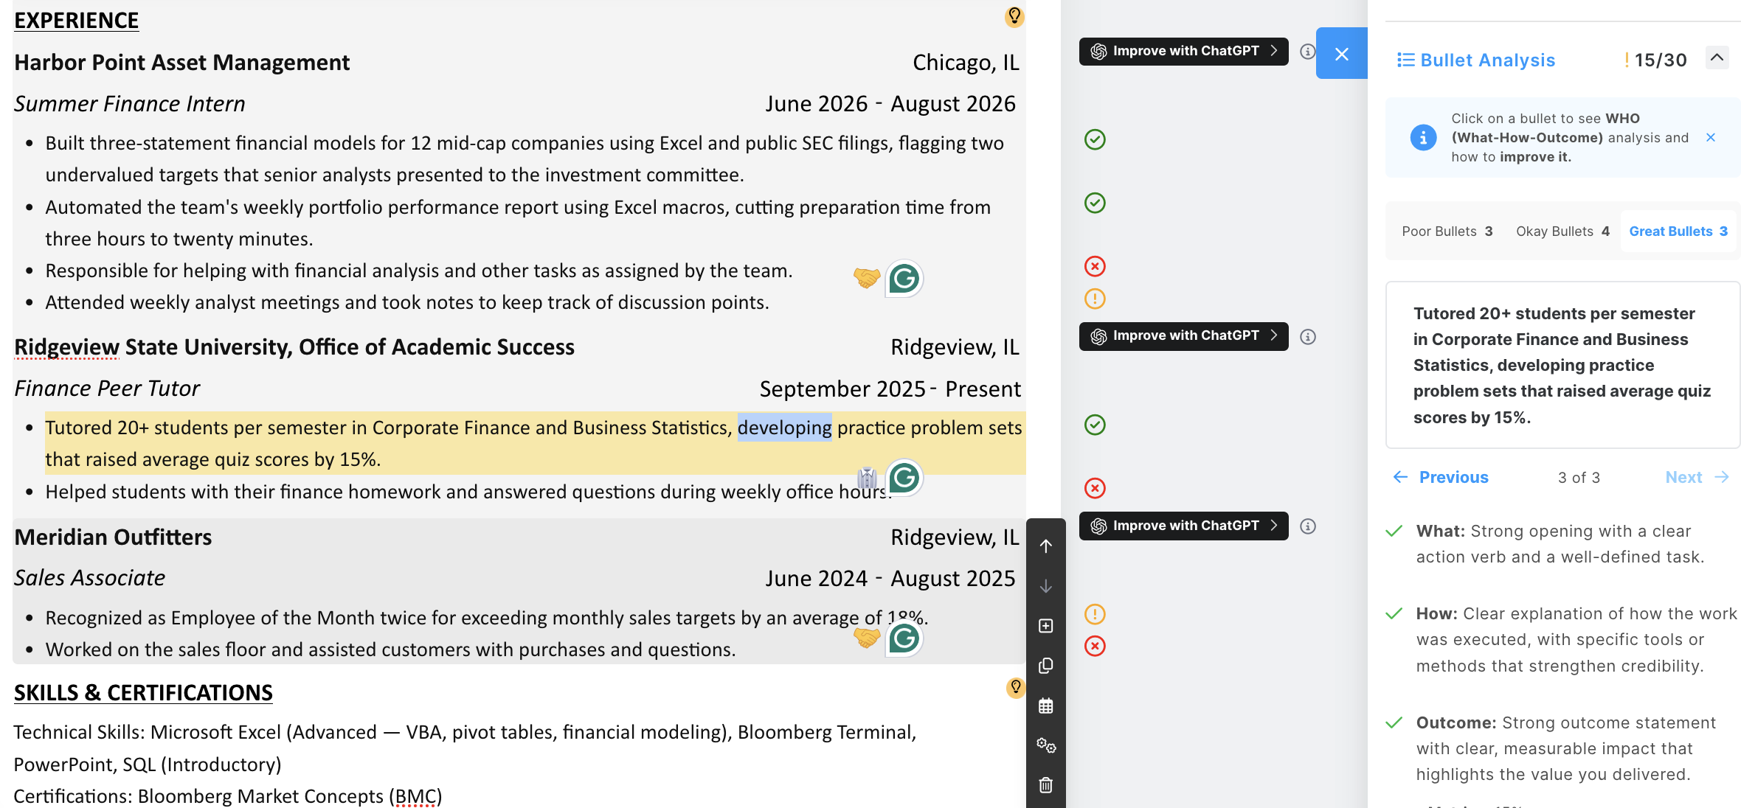Select the green check status for Tutored bullet
This screenshot has height=808, width=1741.
pos(1095,425)
